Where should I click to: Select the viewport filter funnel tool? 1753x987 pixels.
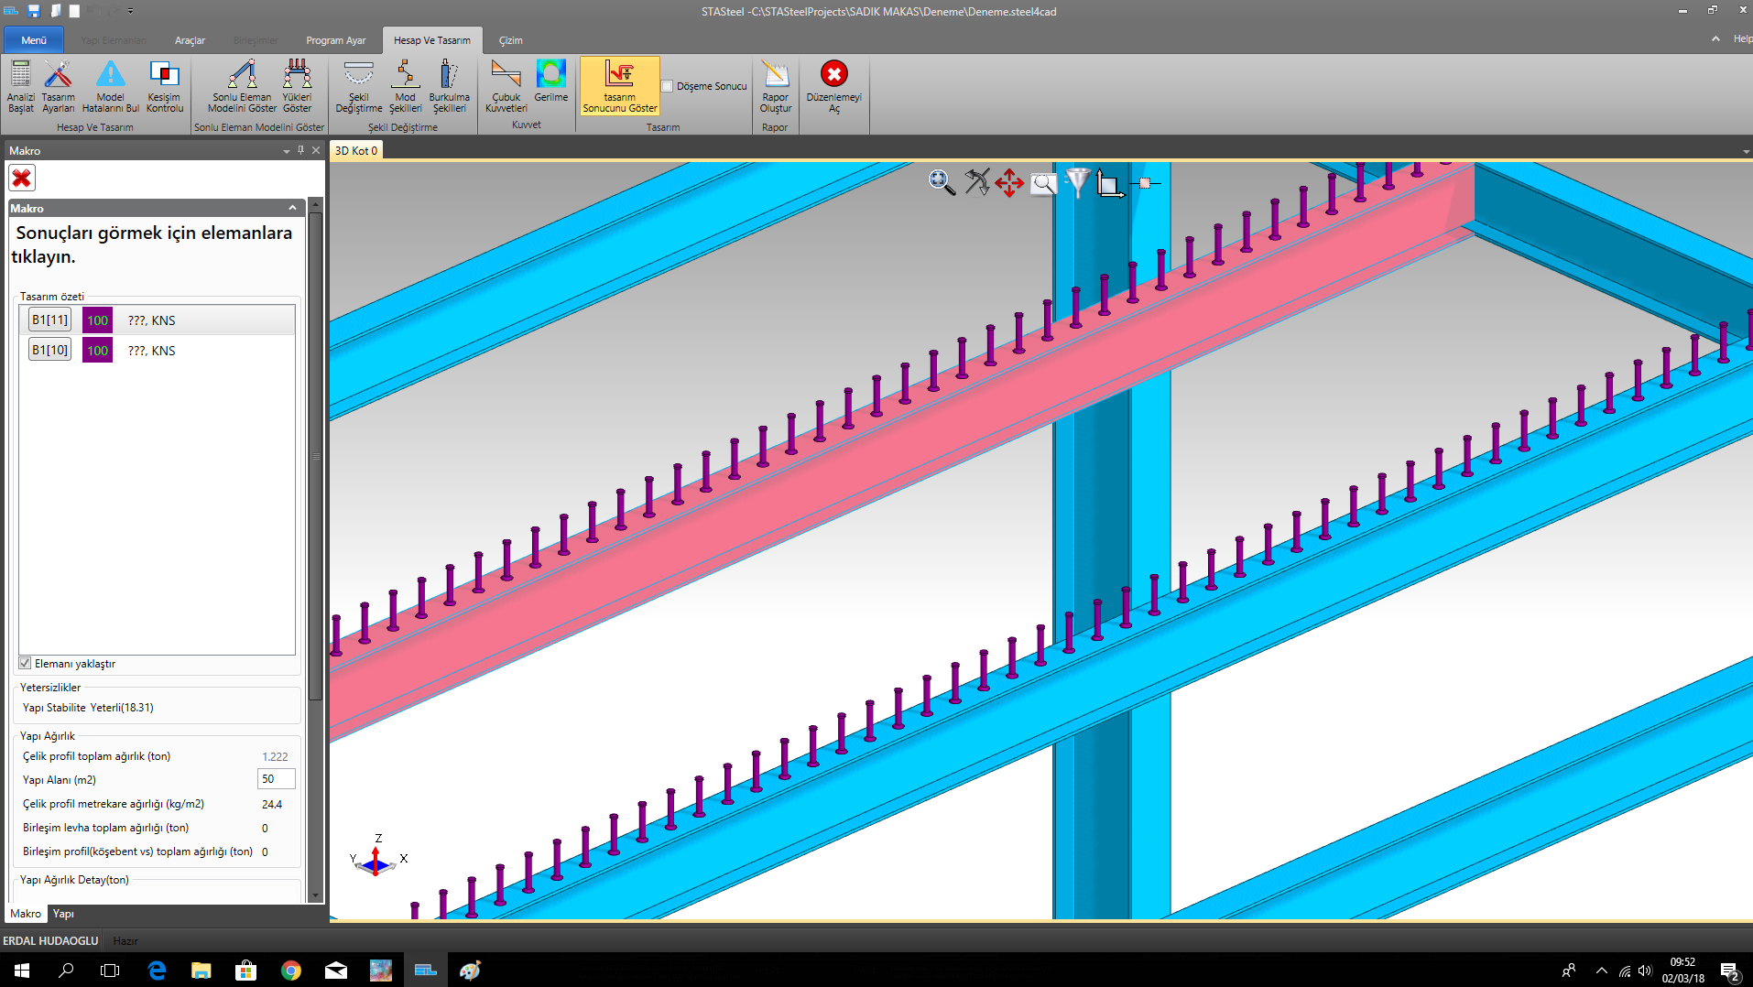pos(1077,182)
